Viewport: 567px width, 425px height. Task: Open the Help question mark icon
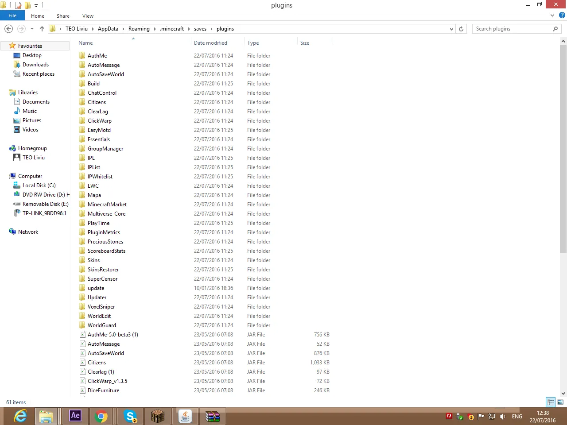click(x=562, y=15)
